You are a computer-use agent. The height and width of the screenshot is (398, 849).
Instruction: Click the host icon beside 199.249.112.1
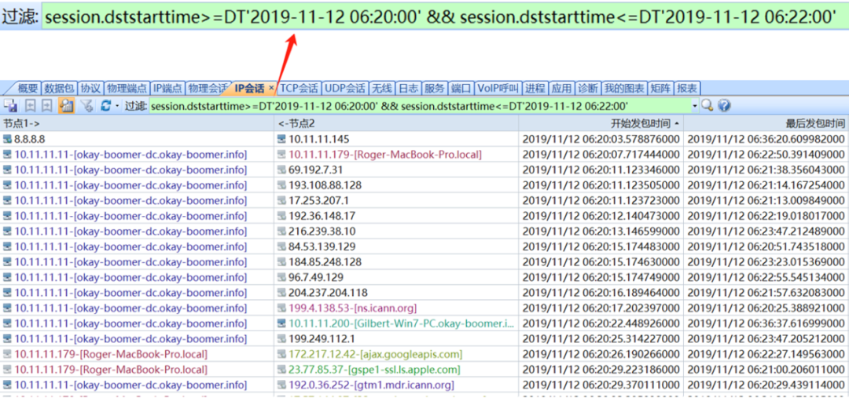pos(281,338)
